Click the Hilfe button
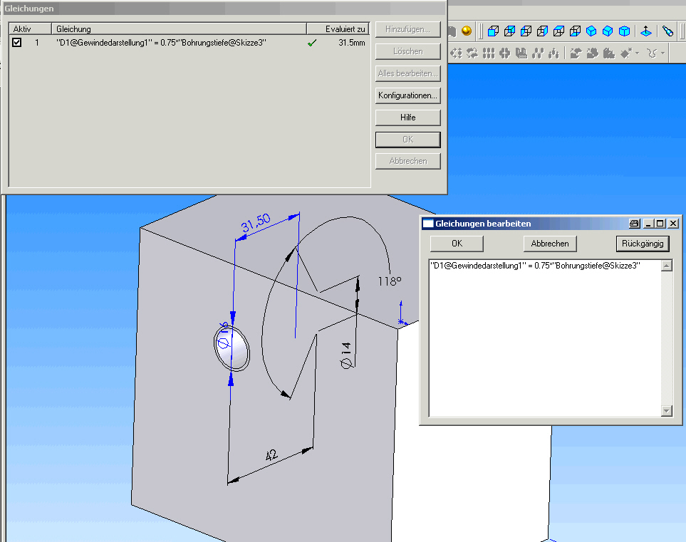Image resolution: width=686 pixels, height=542 pixels. 407,118
